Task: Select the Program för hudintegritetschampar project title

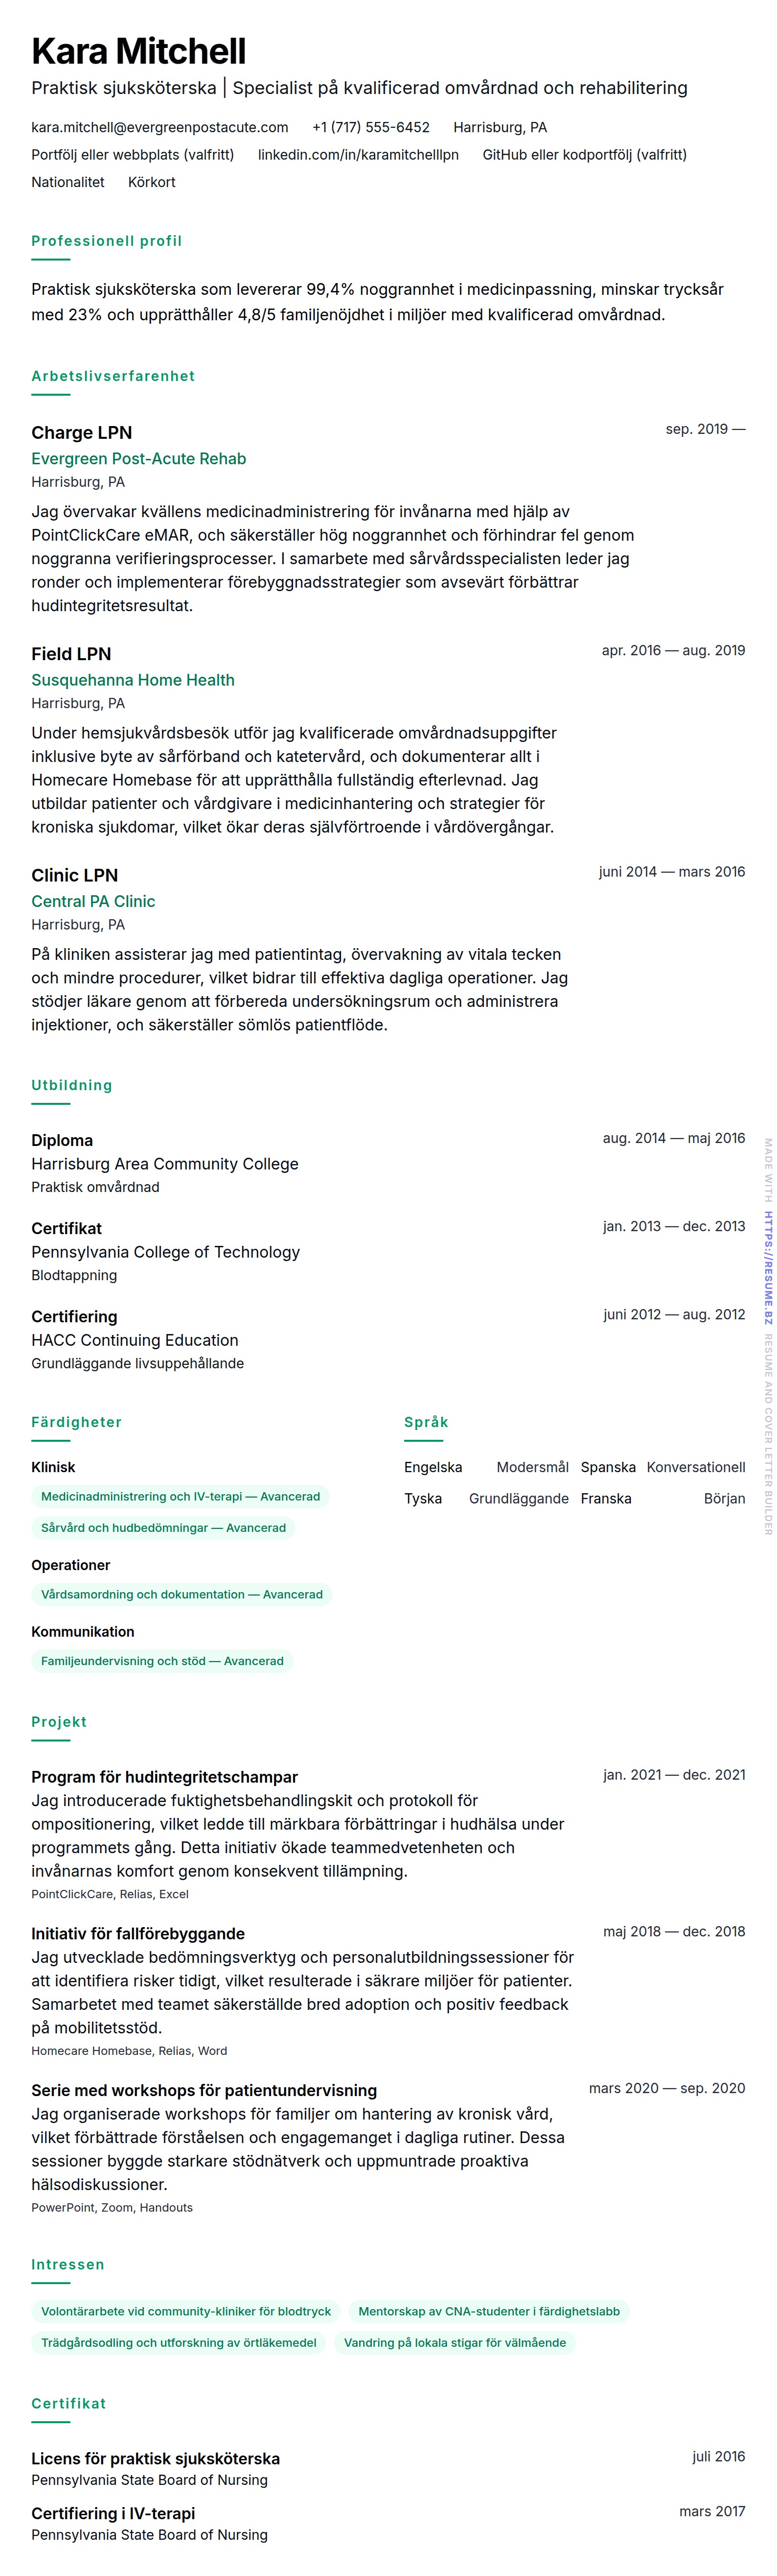Action: tap(164, 1777)
